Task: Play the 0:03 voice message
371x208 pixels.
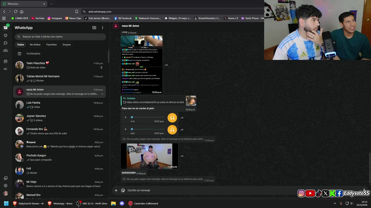Action: click(x=126, y=129)
